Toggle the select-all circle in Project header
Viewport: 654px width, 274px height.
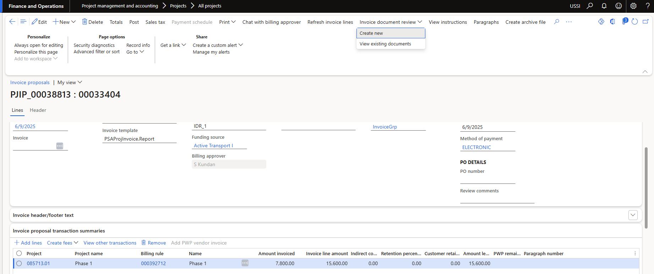(x=19, y=253)
